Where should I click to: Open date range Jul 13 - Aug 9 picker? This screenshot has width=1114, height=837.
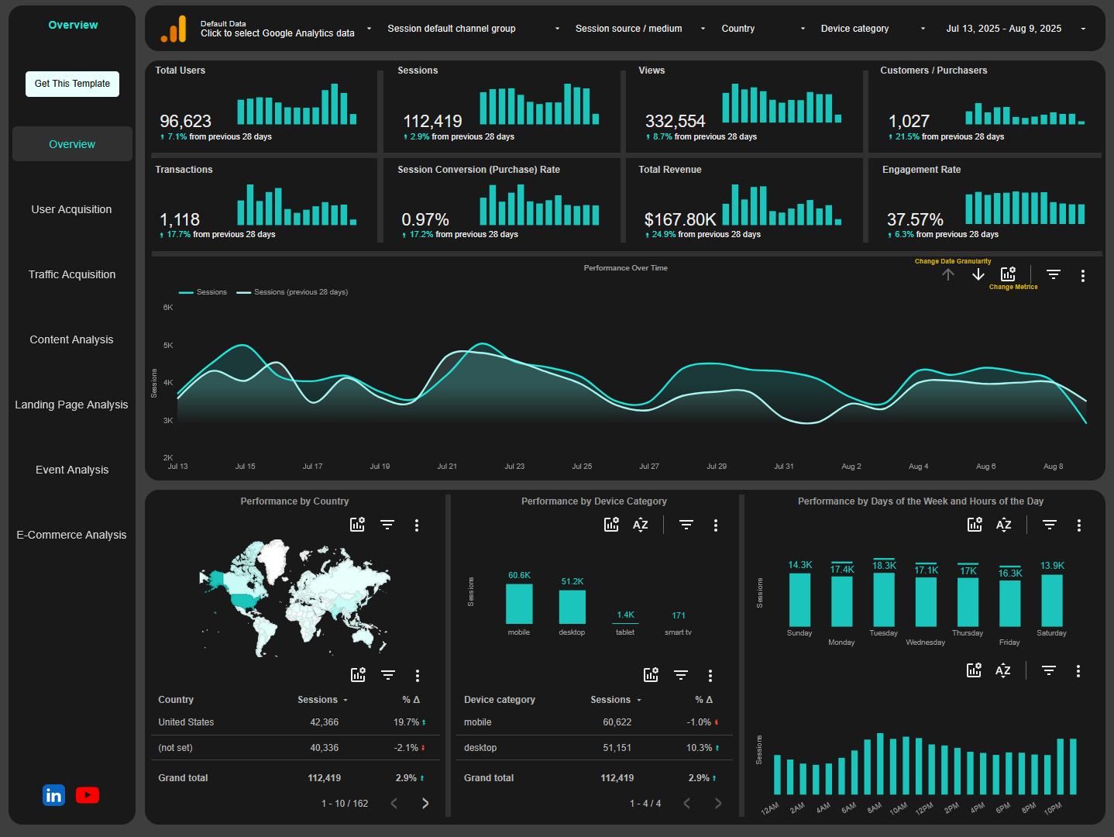pyautogui.click(x=1016, y=29)
